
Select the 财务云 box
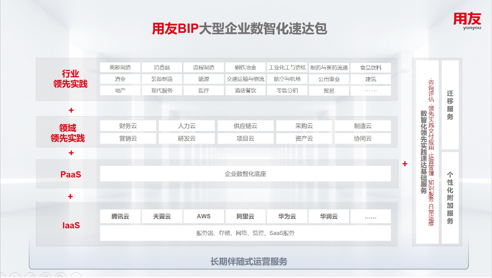[128, 126]
